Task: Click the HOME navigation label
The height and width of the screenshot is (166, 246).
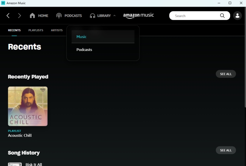Action: pyautogui.click(x=43, y=16)
